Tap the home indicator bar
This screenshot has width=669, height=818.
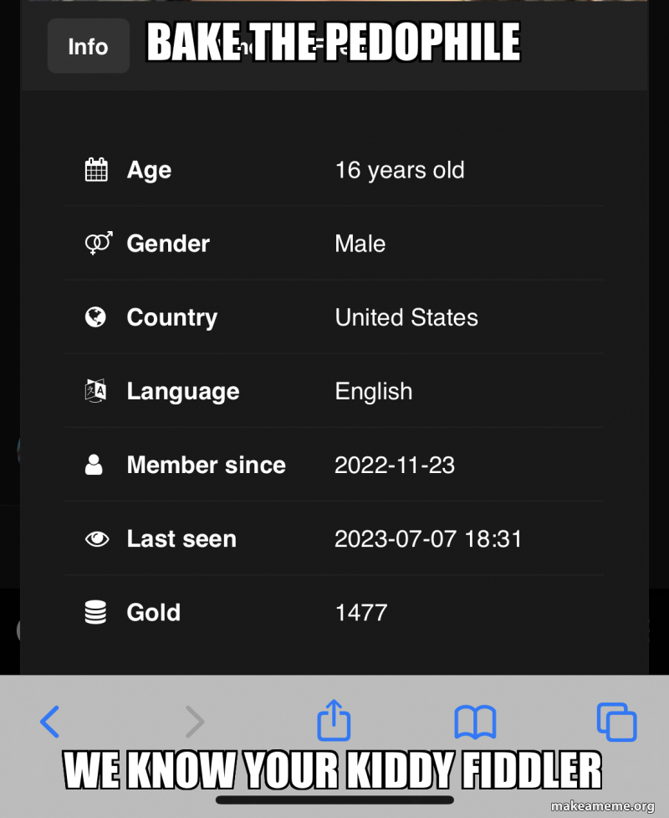point(334,800)
